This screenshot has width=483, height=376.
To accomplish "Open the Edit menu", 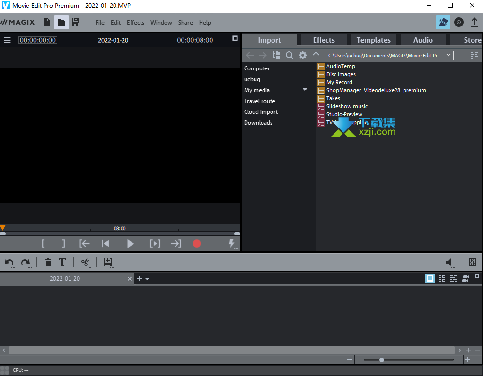I will point(115,23).
